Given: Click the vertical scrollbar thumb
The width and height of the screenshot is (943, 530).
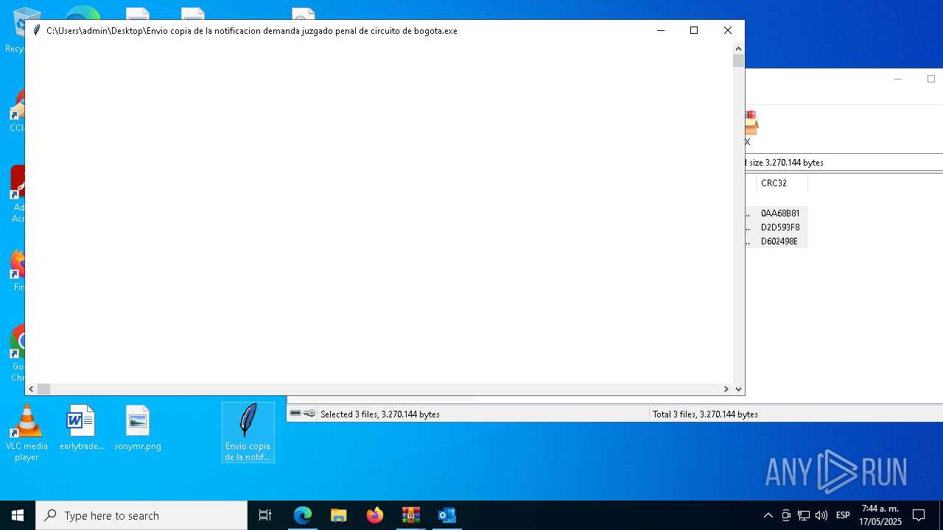Looking at the screenshot, I should [x=739, y=60].
